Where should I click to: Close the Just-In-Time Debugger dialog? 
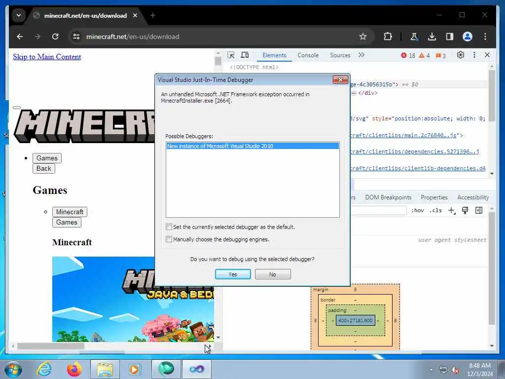point(340,79)
